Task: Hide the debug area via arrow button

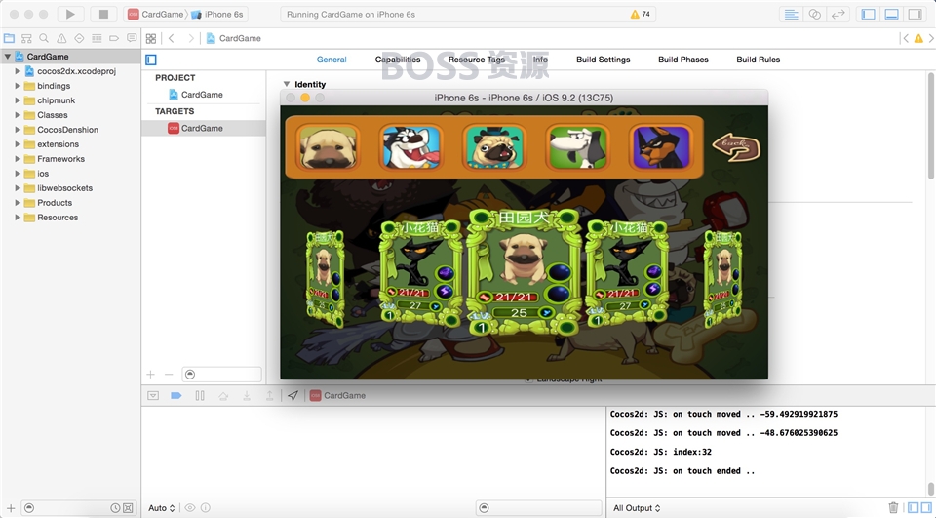Action: click(153, 395)
